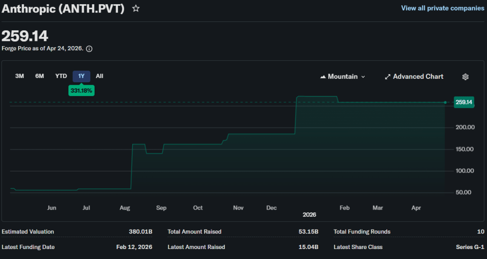
Task: Click the Estimated Valuation label
Action: (x=28, y=232)
